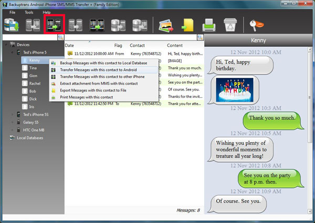Screen dimensions: 315x223
Task: Select the HTC One M8 device
Action: (x=34, y=130)
